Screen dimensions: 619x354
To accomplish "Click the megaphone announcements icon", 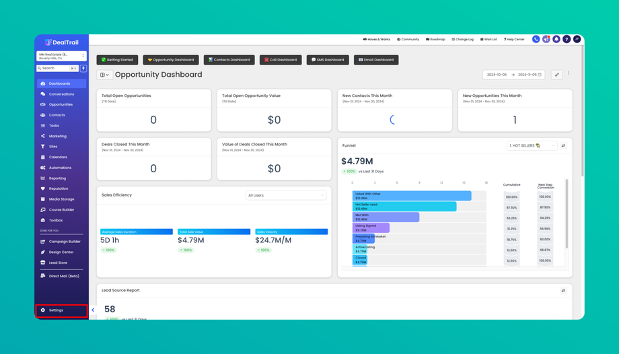I will click(546, 39).
